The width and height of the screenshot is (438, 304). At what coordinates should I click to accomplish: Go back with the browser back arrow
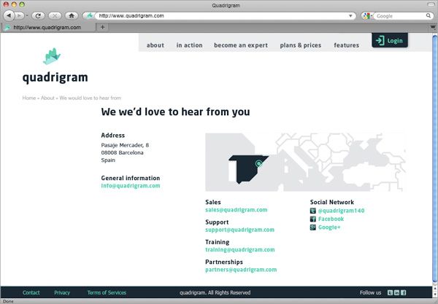point(9,15)
